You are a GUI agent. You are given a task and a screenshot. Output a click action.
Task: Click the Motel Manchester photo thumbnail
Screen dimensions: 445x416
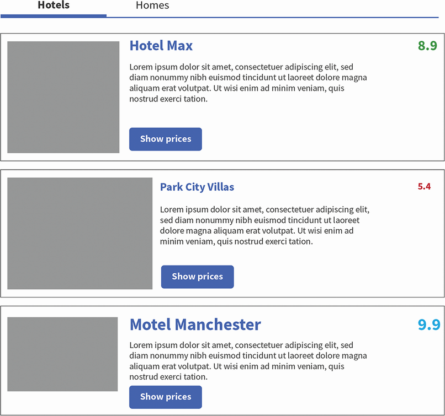63,354
